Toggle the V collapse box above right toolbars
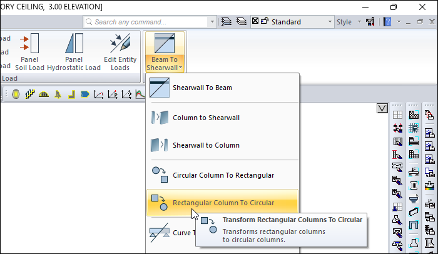Viewport: 438px width, 254px height. tap(383, 108)
